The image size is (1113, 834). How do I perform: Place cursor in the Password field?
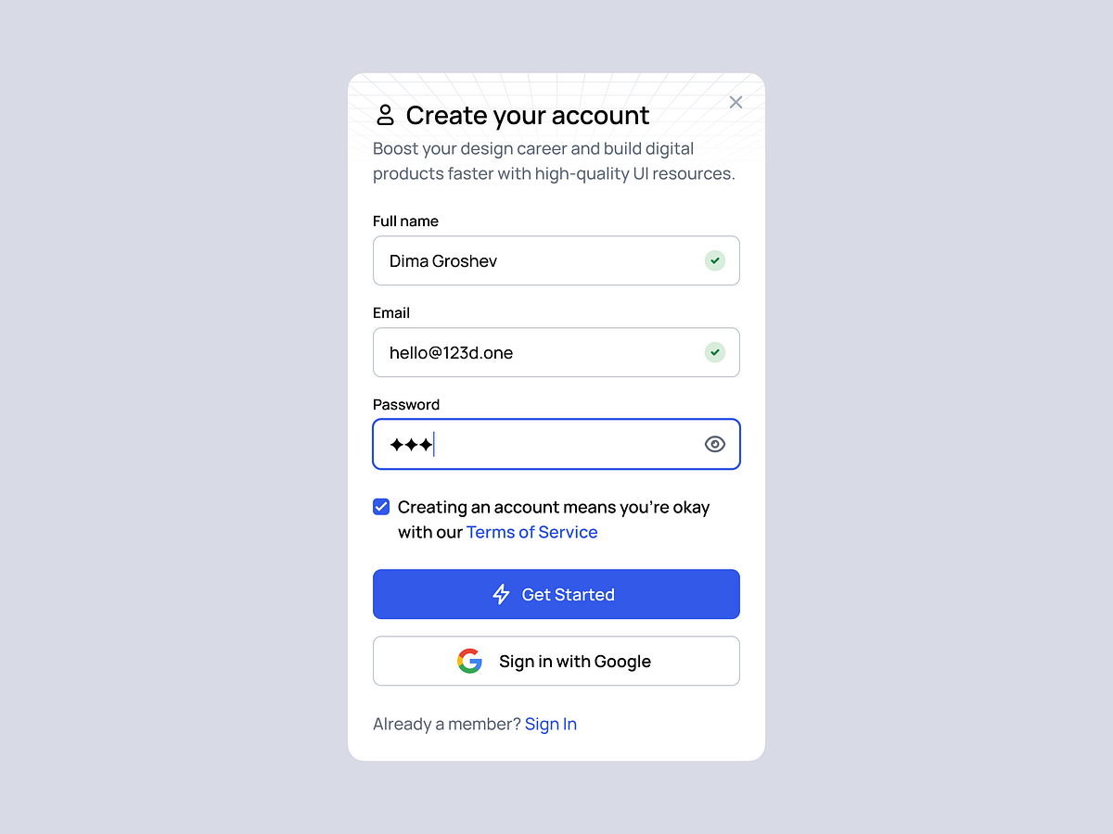556,444
